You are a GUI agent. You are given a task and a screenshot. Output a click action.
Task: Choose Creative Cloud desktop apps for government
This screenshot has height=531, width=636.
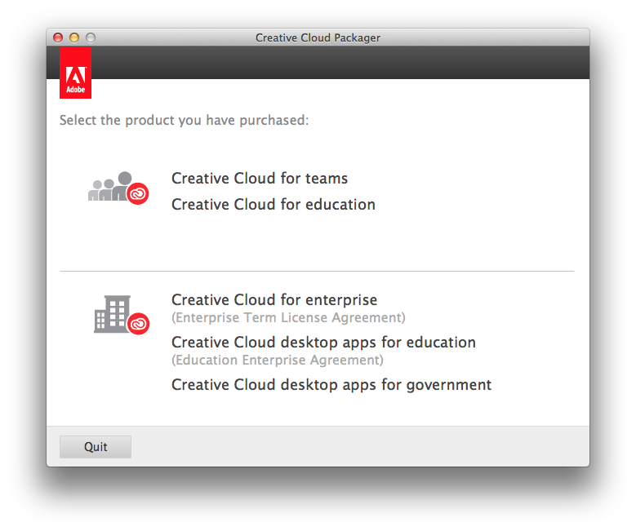pos(331,385)
